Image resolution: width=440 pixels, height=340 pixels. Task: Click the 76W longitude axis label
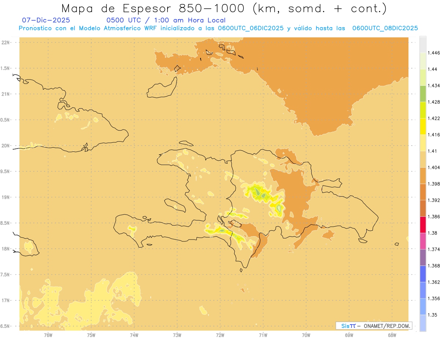[48, 335]
